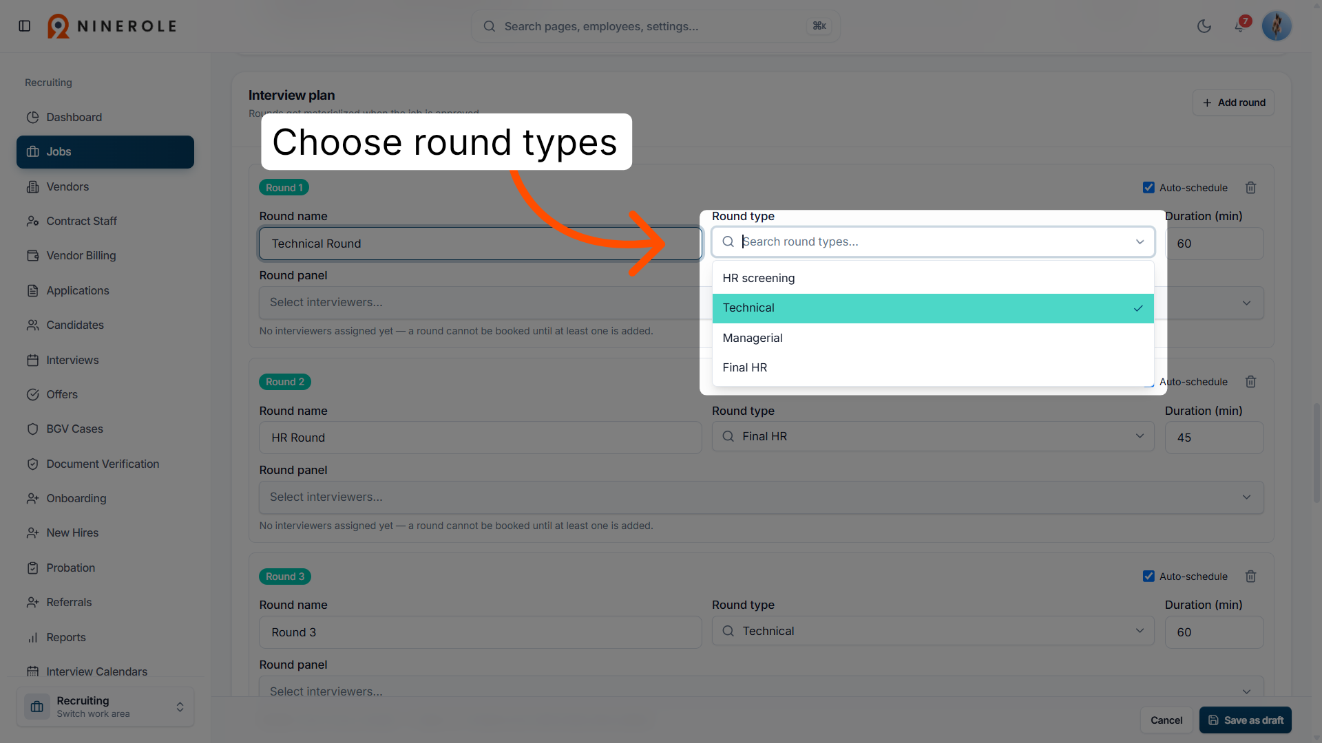The height and width of the screenshot is (743, 1322).
Task: Switch to dark mode moon icon
Action: [1204, 26]
